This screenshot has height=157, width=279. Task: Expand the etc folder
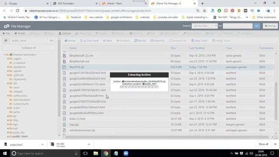(x=8, y=116)
